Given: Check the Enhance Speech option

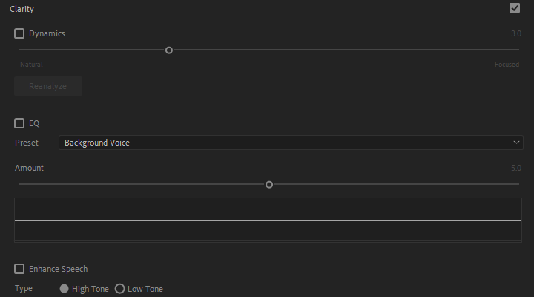Looking at the screenshot, I should [x=19, y=269].
